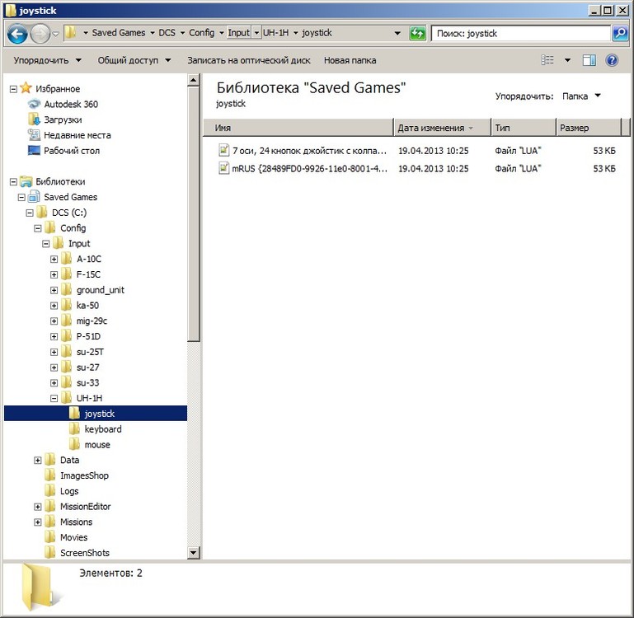Image resolution: width=634 pixels, height=618 pixels.
Task: Expand the 'MissionEditor' folder node
Action: pos(38,507)
